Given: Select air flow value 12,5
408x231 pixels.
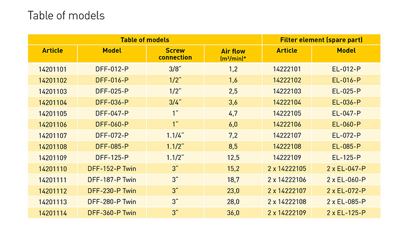Looking at the screenshot, I should [x=233, y=157].
